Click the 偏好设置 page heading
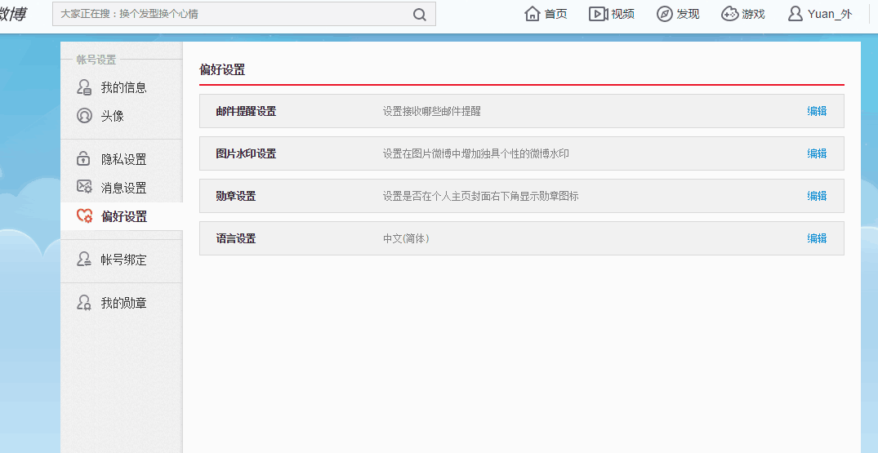The image size is (878, 453). pyautogui.click(x=222, y=70)
